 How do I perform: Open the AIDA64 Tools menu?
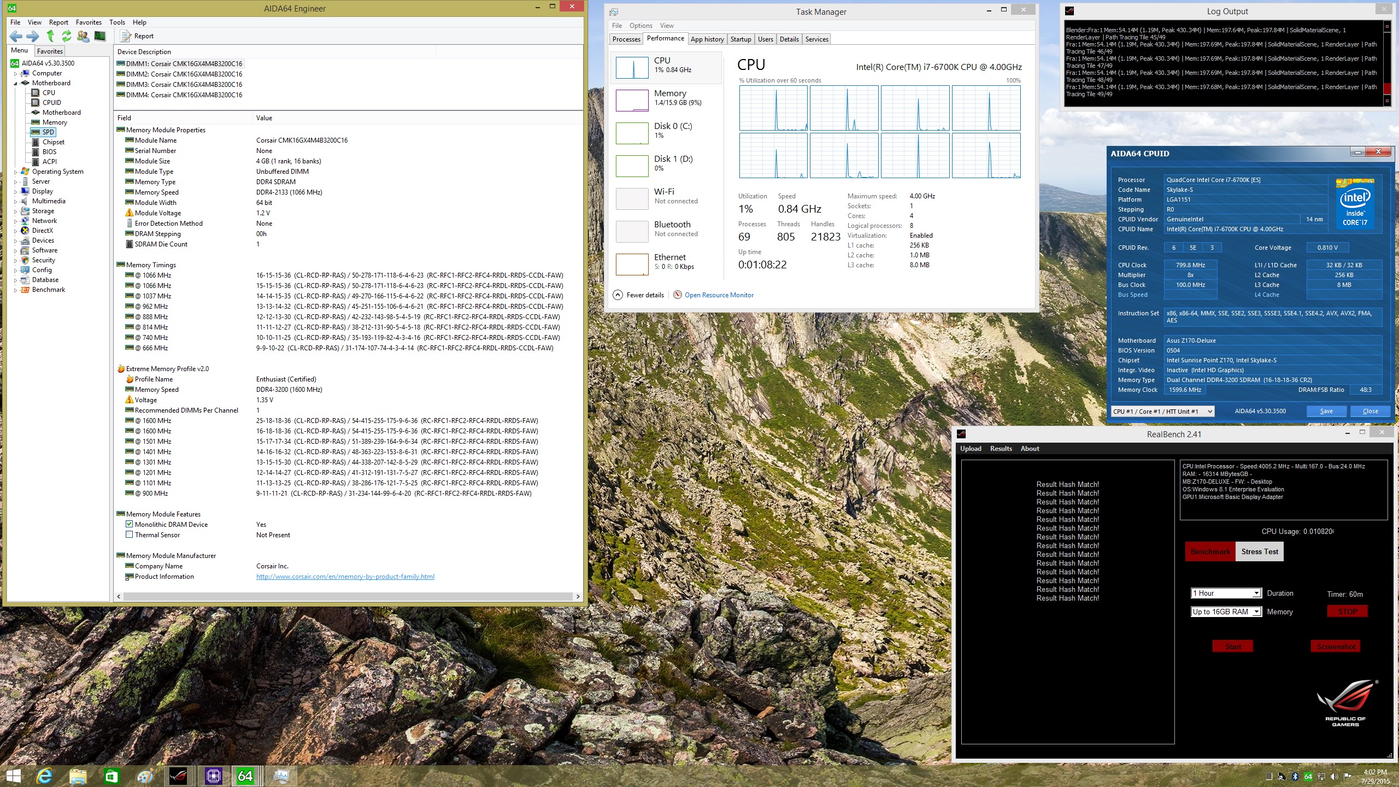pyautogui.click(x=117, y=22)
